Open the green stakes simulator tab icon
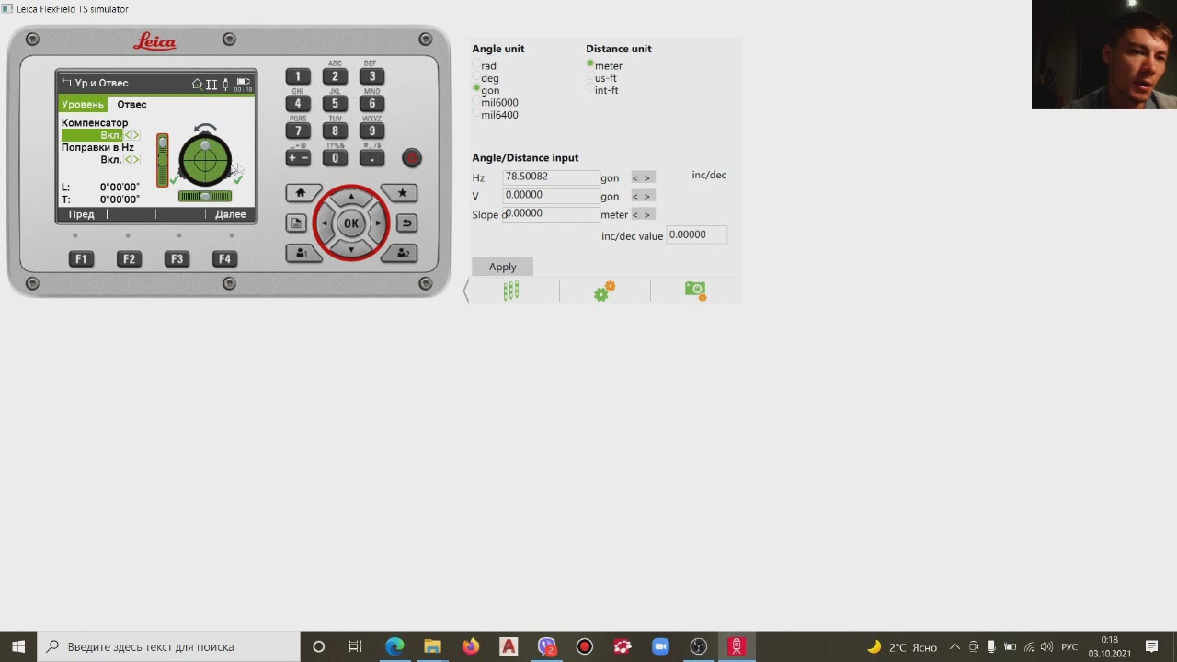The height and width of the screenshot is (662, 1177). 511,291
